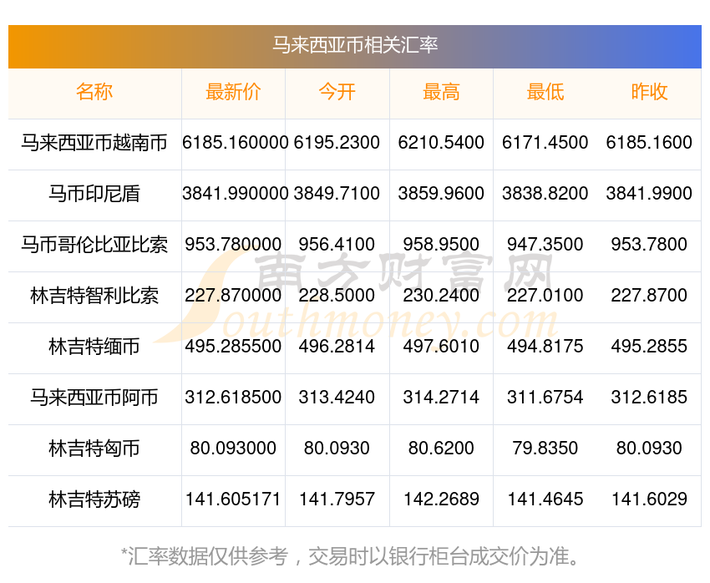The width and height of the screenshot is (710, 583).
Task: Click the low value 311.6754
Action: pyautogui.click(x=545, y=398)
